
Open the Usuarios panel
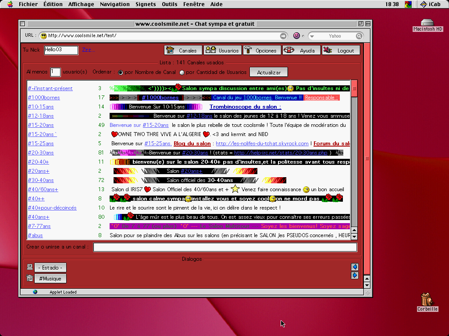click(x=223, y=50)
